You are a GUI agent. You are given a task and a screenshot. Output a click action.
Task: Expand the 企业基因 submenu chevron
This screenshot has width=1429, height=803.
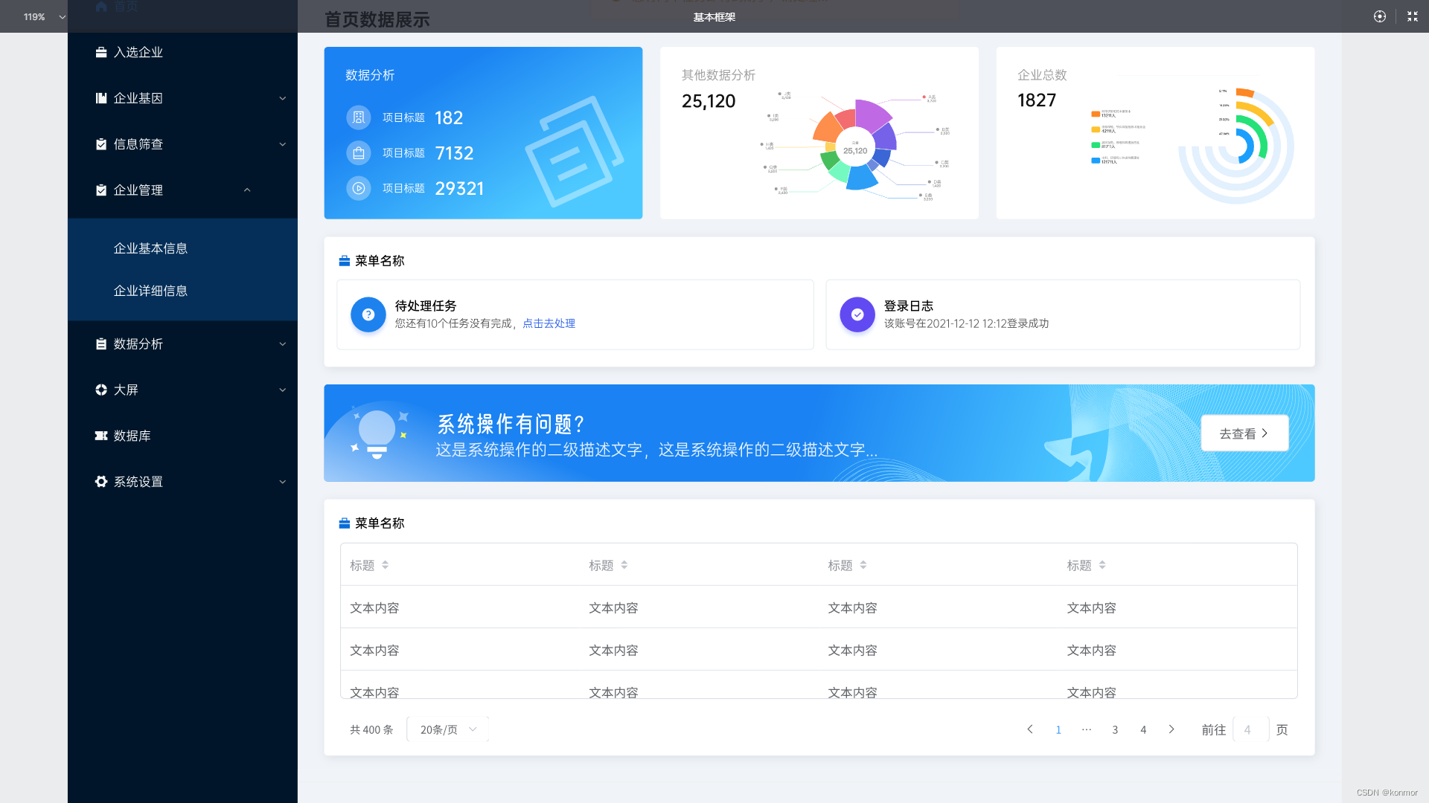(x=283, y=98)
